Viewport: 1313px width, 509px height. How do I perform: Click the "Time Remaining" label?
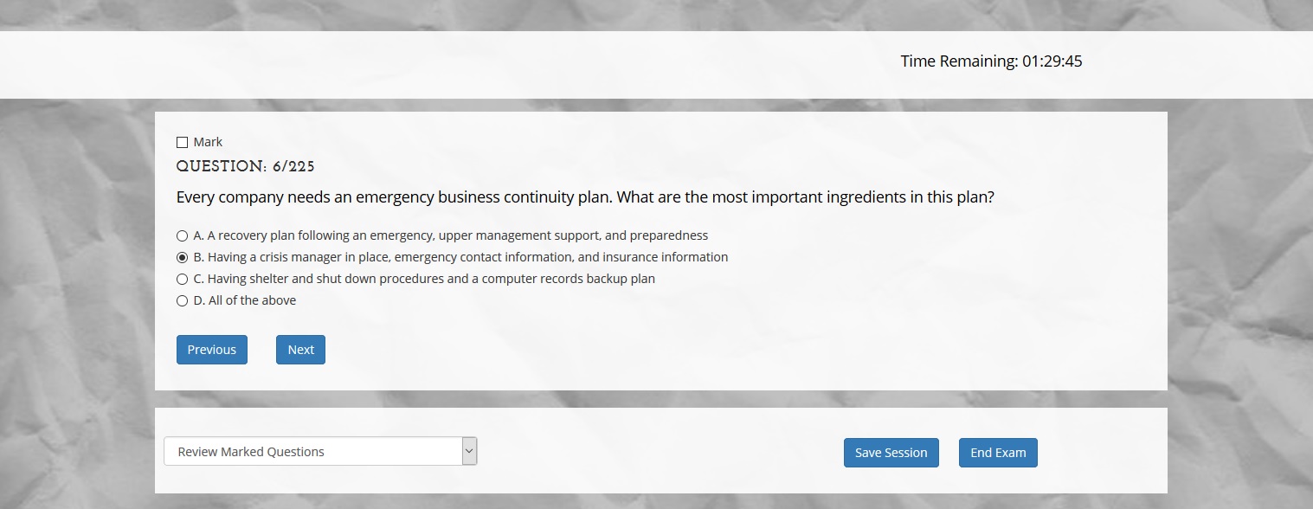click(x=959, y=61)
